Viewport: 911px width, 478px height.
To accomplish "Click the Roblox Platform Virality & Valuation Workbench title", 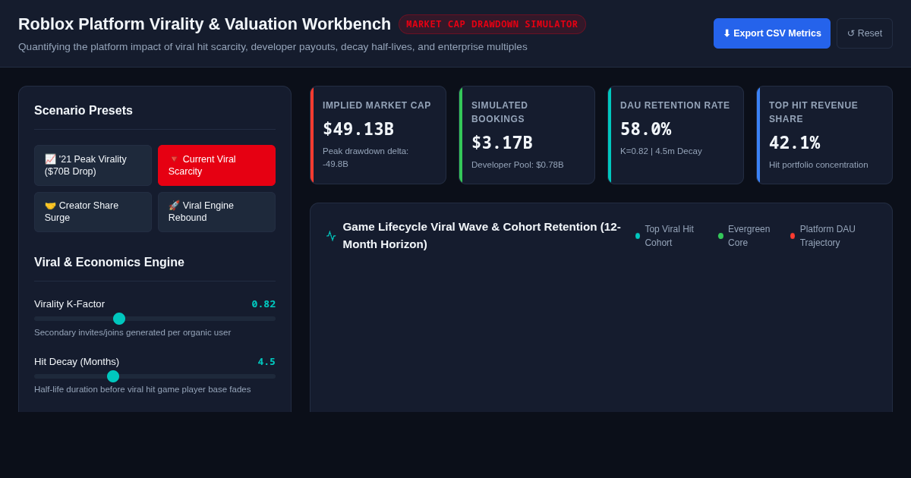I will (204, 24).
